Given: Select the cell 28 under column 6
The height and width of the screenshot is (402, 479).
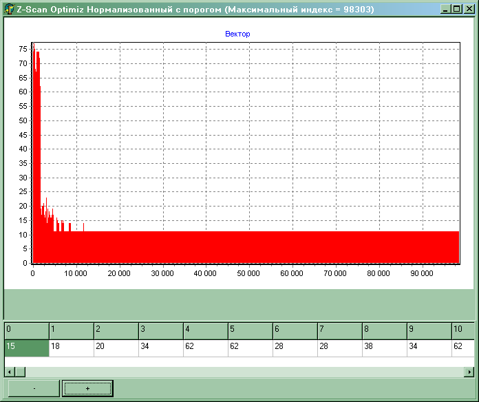Looking at the screenshot, I should 295,348.
